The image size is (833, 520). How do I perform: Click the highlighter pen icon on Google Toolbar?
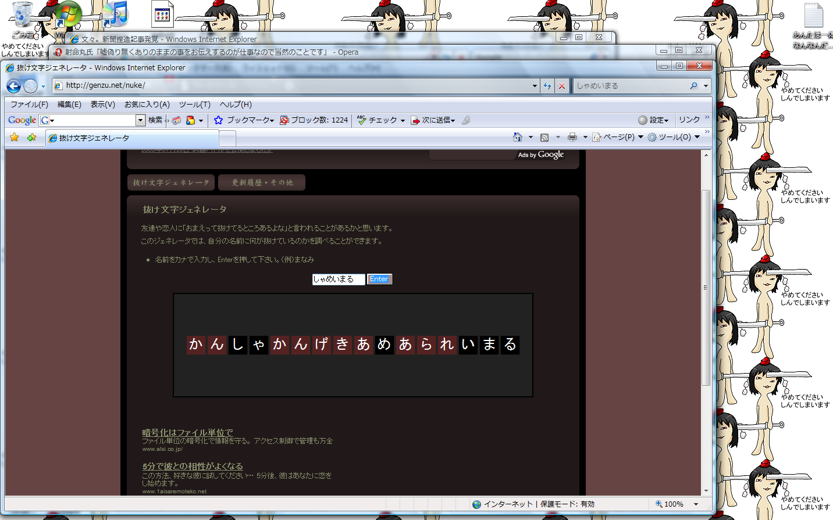[x=466, y=120]
